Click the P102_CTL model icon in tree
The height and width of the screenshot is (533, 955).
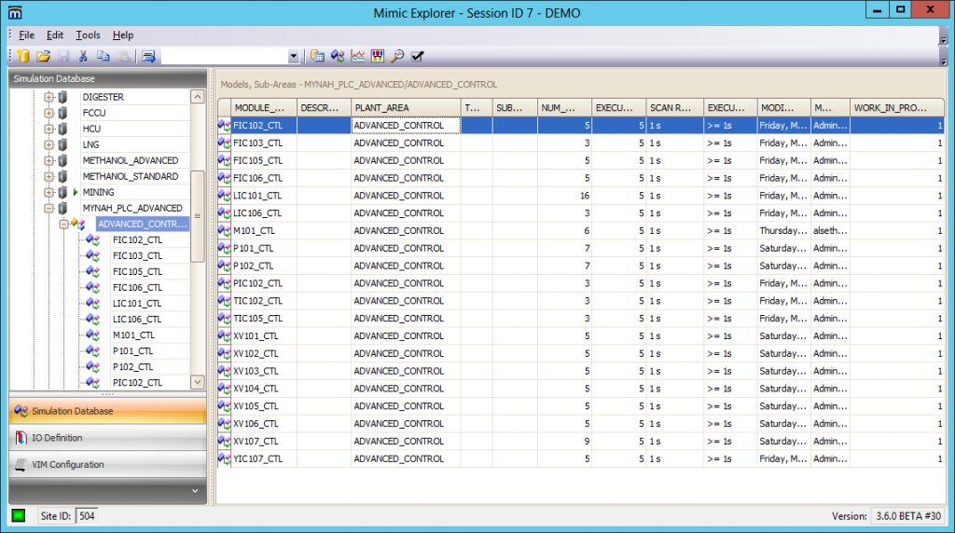pyautogui.click(x=92, y=366)
